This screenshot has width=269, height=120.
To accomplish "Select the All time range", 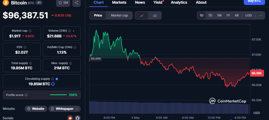I will pyautogui.click(x=237, y=15).
